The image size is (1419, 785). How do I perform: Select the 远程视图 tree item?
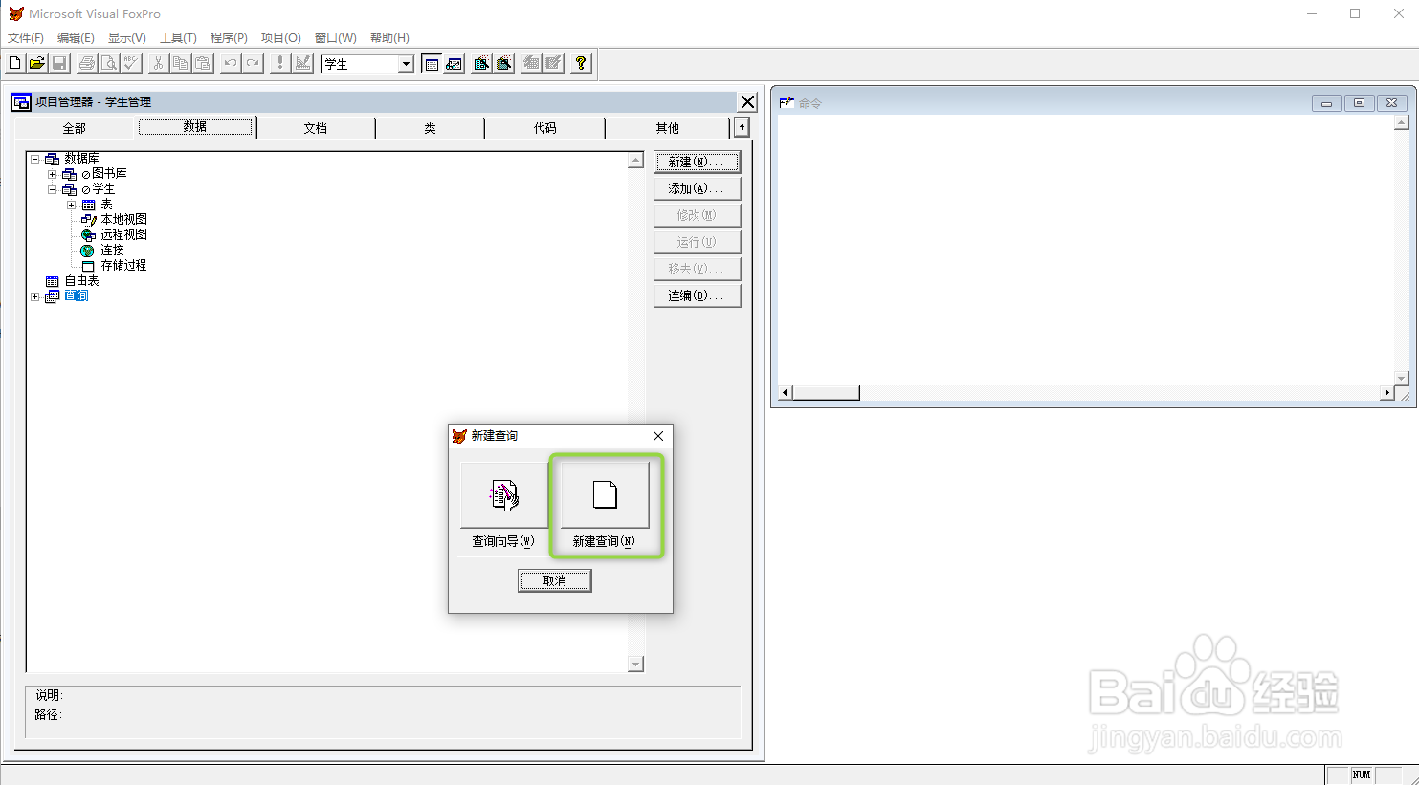click(123, 234)
